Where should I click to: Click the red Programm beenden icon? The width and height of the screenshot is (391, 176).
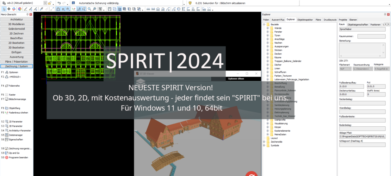pos(7,157)
